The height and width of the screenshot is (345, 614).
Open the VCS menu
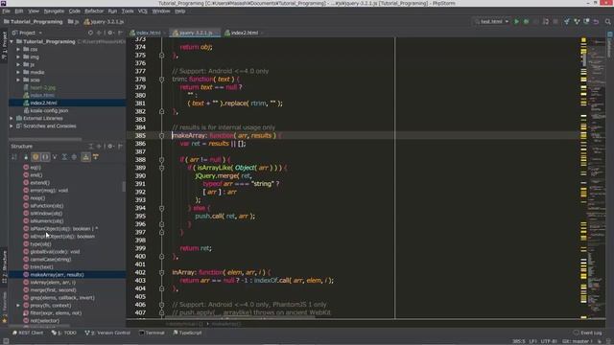point(143,11)
